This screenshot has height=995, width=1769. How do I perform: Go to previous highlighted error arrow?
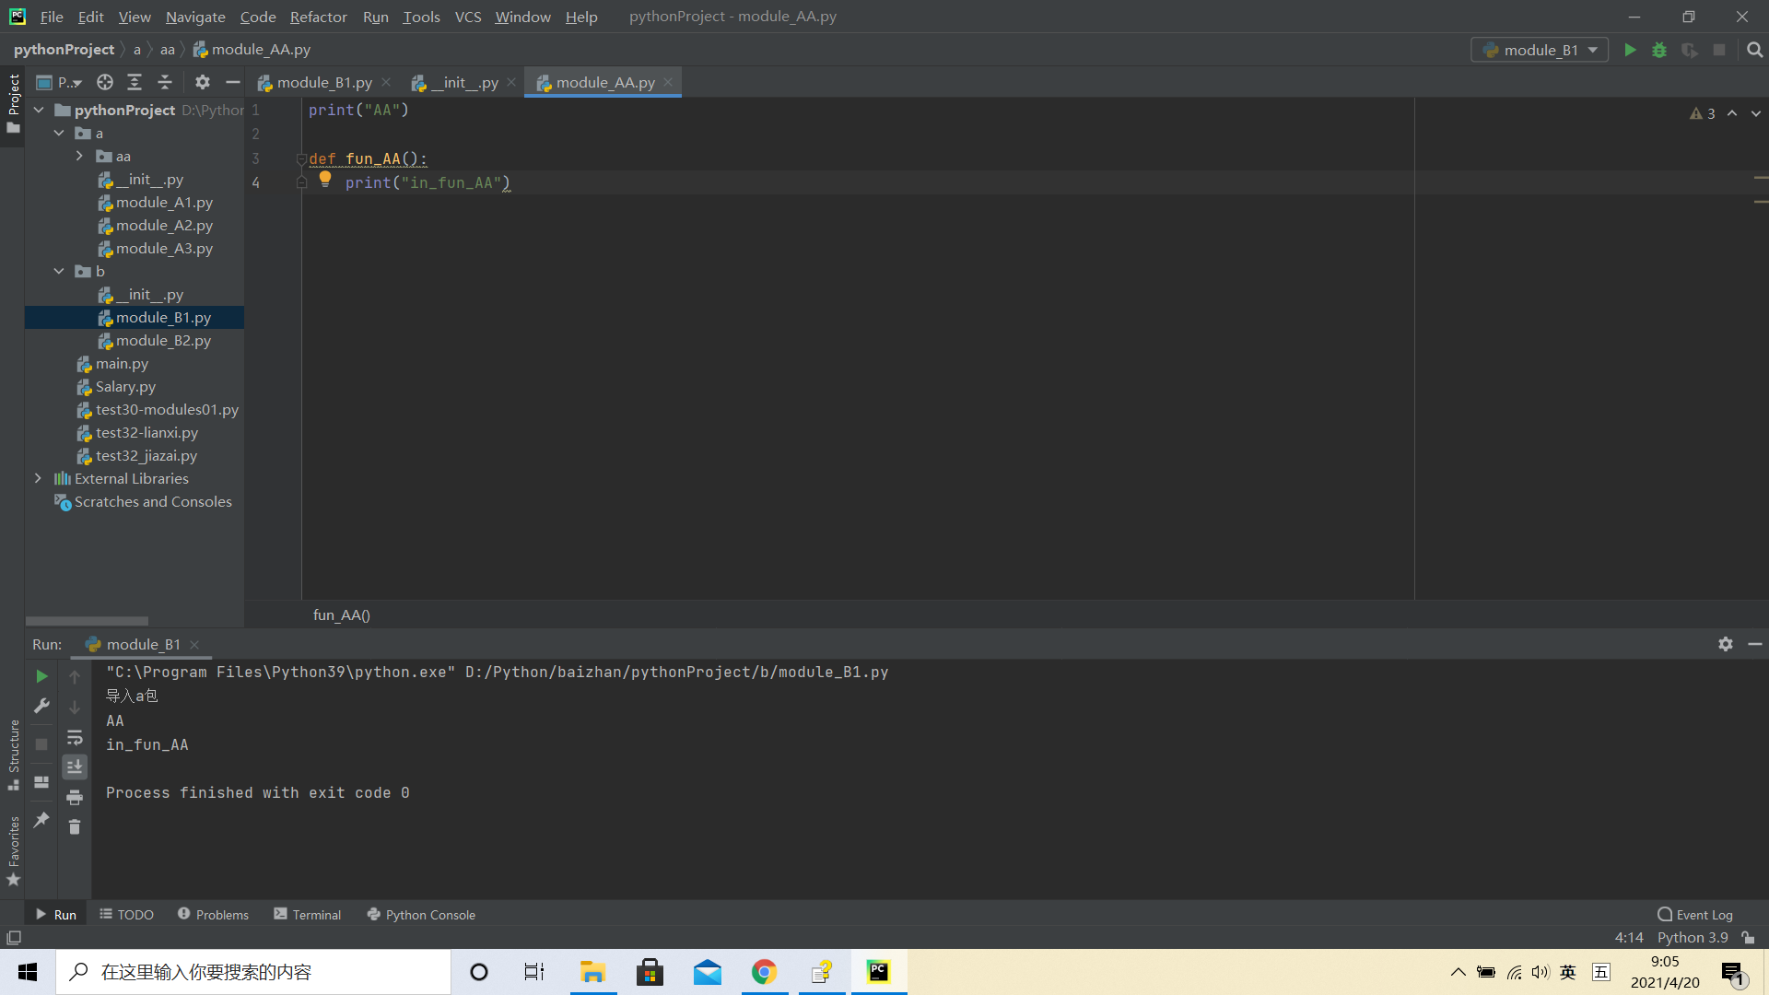pos(1732,113)
